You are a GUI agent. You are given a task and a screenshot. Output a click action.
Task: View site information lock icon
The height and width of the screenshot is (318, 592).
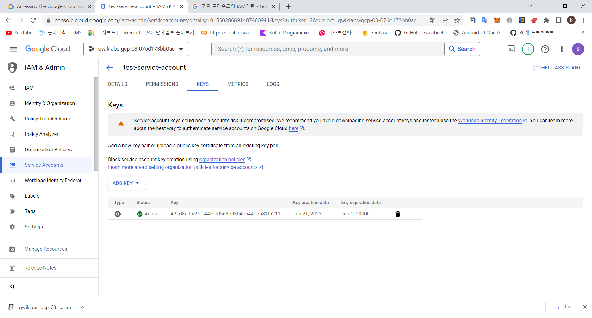[x=48, y=20]
